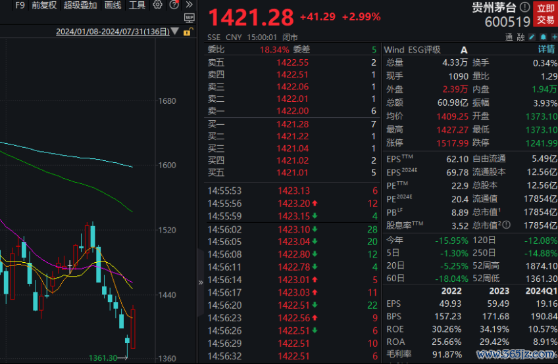Screen dimensions: 558x364
Task: Select the 画线 drawing tool menu
Action: click(113, 5)
